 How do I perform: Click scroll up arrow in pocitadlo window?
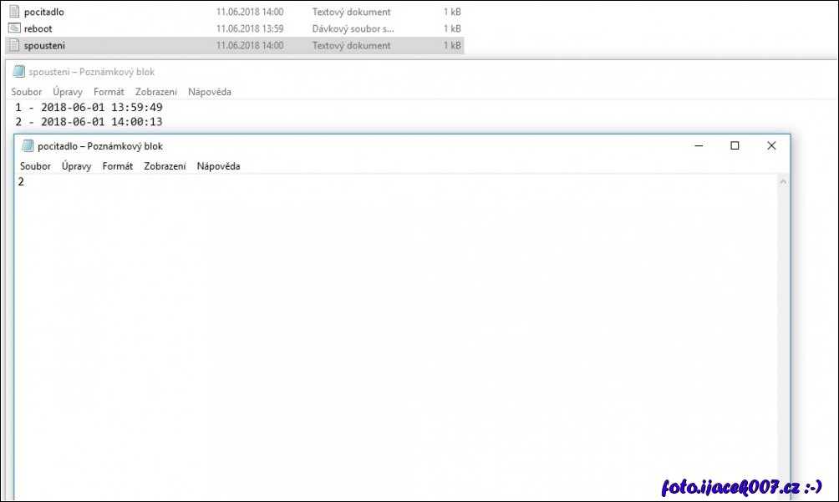click(783, 181)
